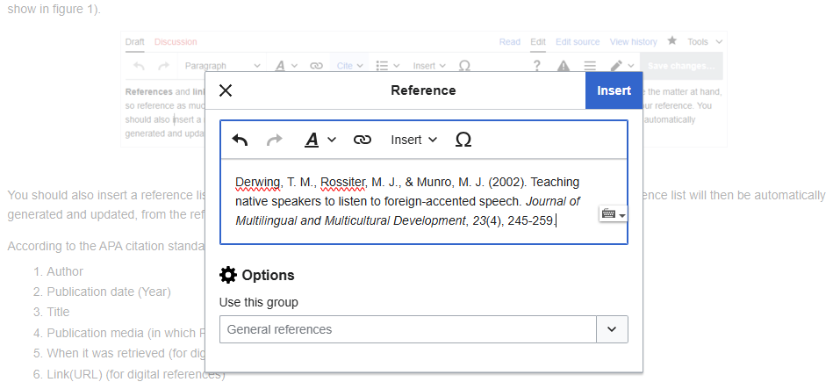Click the redo arrow in the Reference dialog

click(274, 140)
